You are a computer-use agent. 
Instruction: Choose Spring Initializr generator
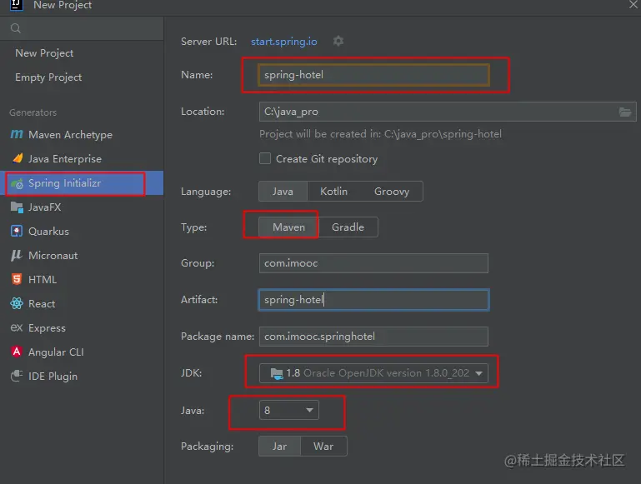pyautogui.click(x=82, y=183)
